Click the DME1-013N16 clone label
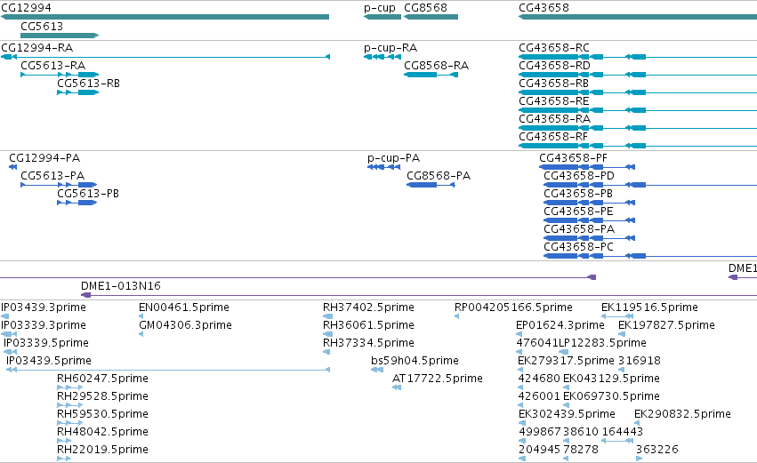Image resolution: width=757 pixels, height=463 pixels. (x=121, y=286)
